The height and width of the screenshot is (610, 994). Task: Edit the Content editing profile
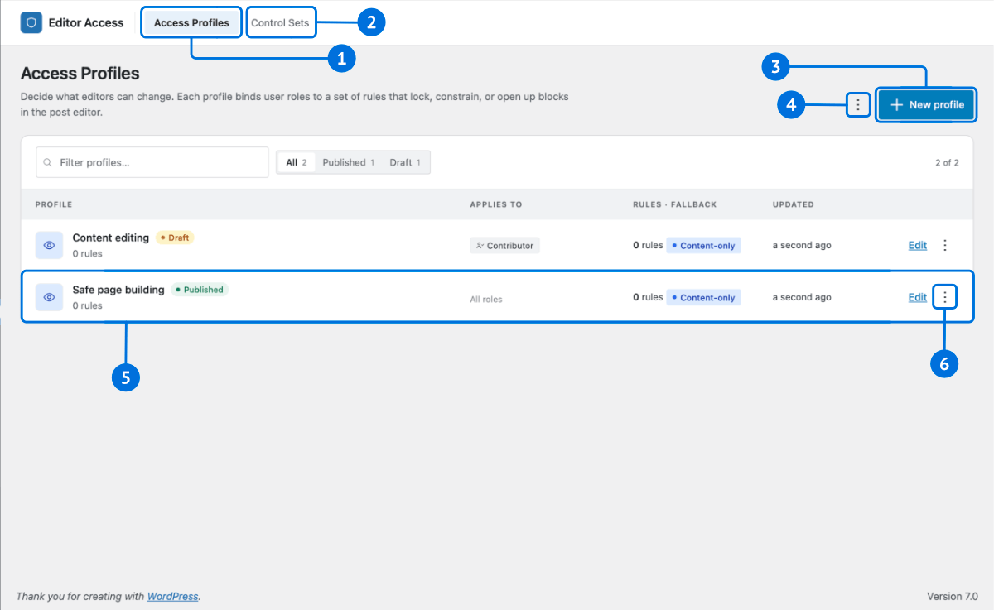tap(918, 245)
